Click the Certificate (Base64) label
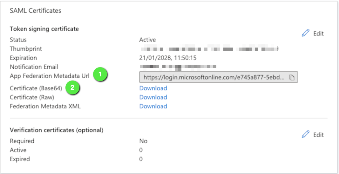Viewport: 339px width, 174px height. pyautogui.click(x=36, y=88)
